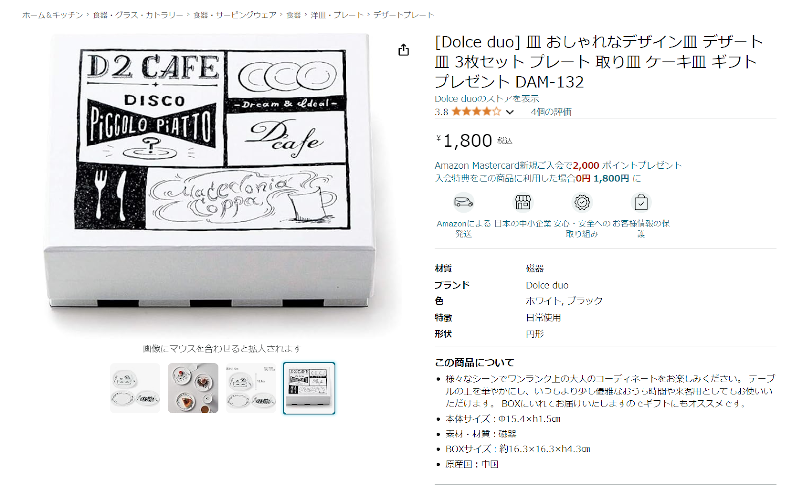
Task: Click the customer information protection bag icon
Action: coord(641,202)
